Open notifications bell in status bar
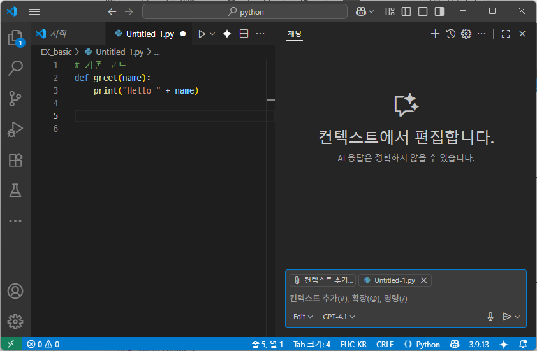The width and height of the screenshot is (537, 351). [523, 344]
